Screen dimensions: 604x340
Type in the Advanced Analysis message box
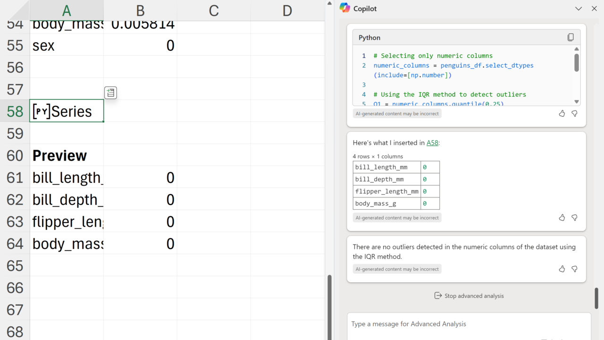pyautogui.click(x=467, y=324)
